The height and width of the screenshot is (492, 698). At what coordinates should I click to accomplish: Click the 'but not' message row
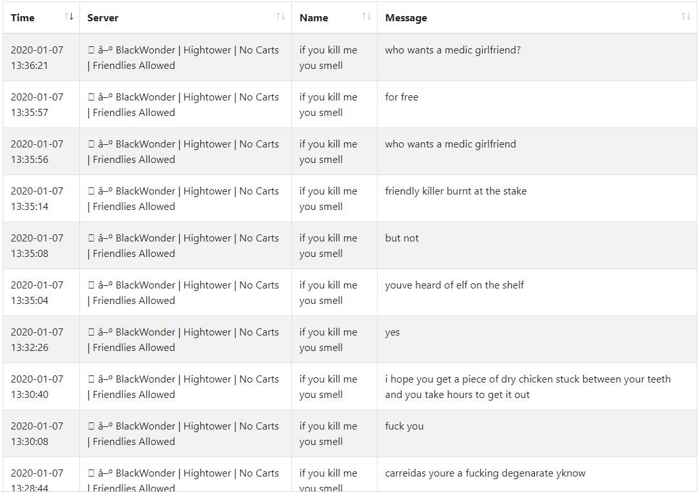coord(350,245)
